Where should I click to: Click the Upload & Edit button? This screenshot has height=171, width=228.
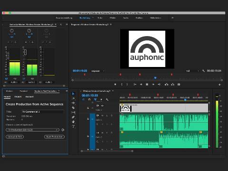click(15, 137)
